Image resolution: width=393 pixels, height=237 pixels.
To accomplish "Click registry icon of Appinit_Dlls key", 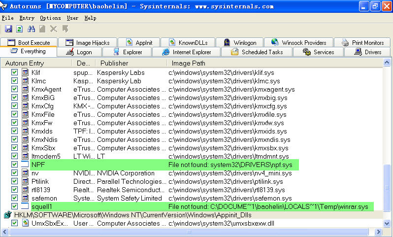I will tap(7, 215).
